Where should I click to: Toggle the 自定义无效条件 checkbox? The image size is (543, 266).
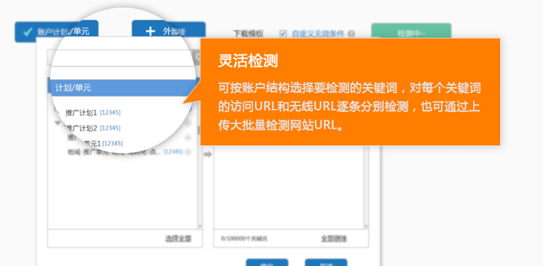pyautogui.click(x=284, y=34)
